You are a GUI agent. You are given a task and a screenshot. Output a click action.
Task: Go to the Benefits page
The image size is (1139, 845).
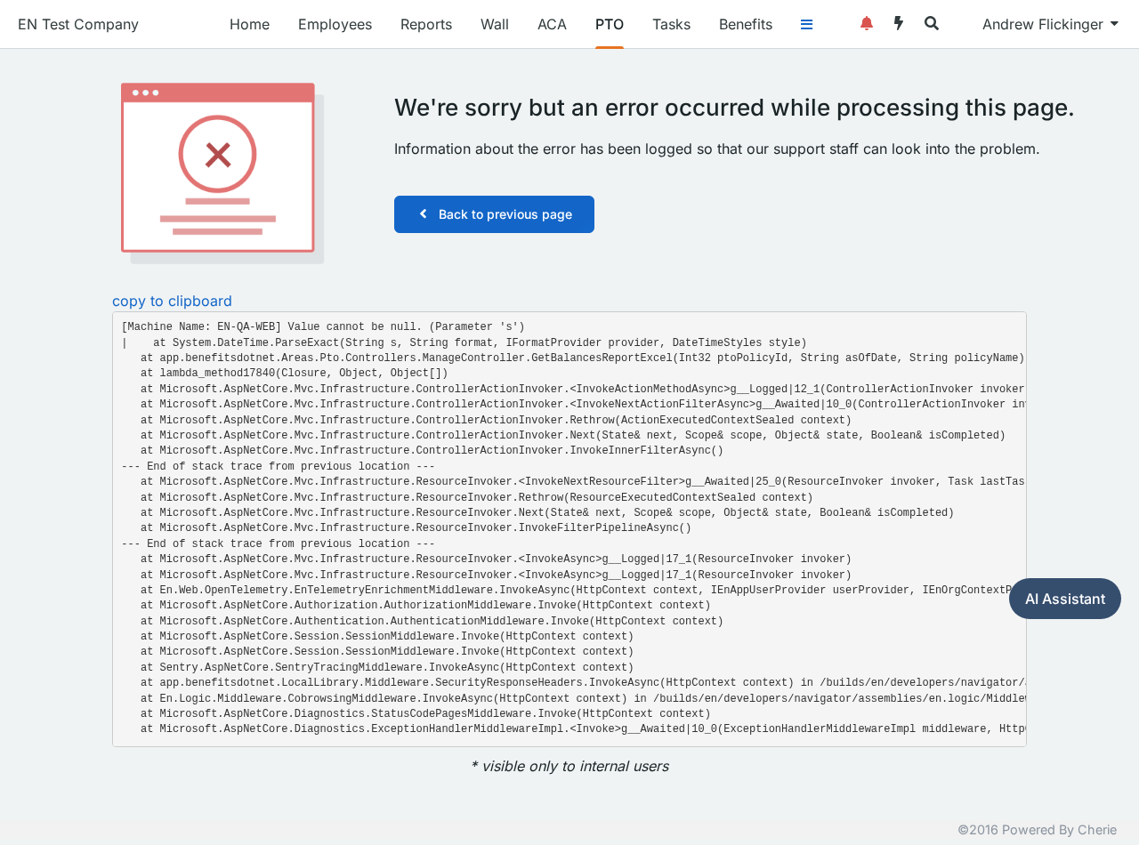click(746, 24)
